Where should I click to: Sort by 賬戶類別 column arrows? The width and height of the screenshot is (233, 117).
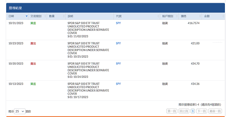tap(177, 16)
